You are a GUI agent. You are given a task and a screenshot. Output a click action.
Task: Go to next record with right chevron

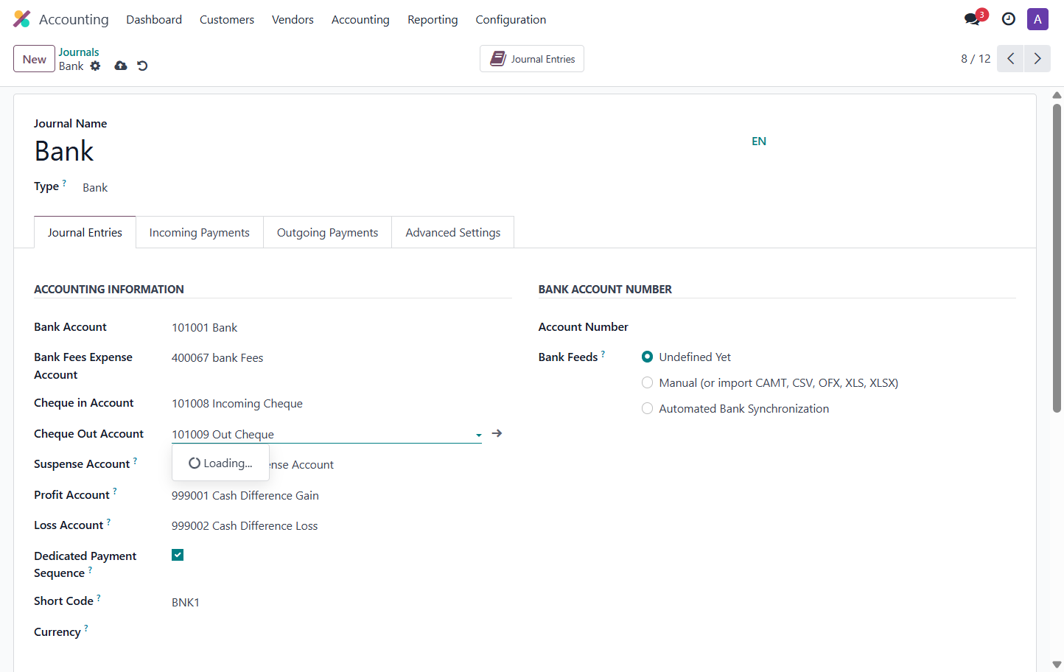(1037, 59)
